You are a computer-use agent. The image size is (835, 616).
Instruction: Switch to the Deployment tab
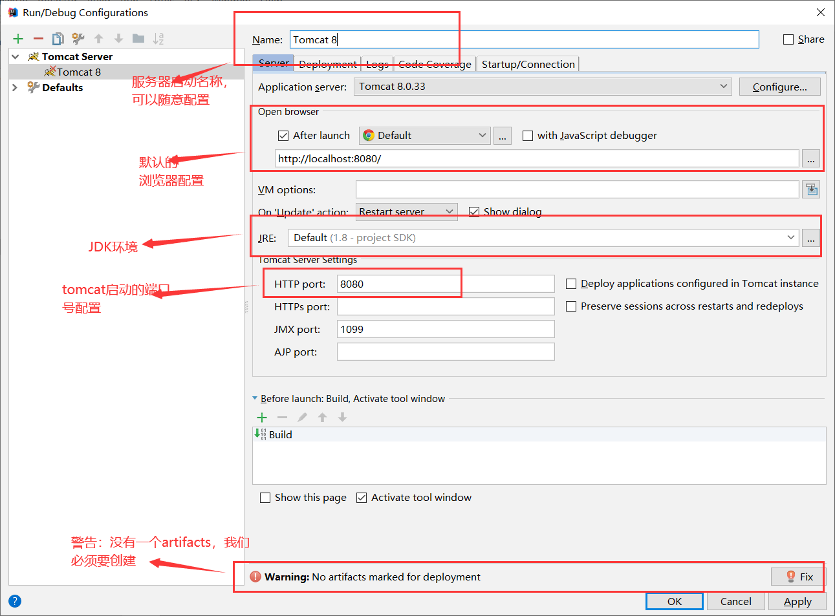(x=328, y=64)
